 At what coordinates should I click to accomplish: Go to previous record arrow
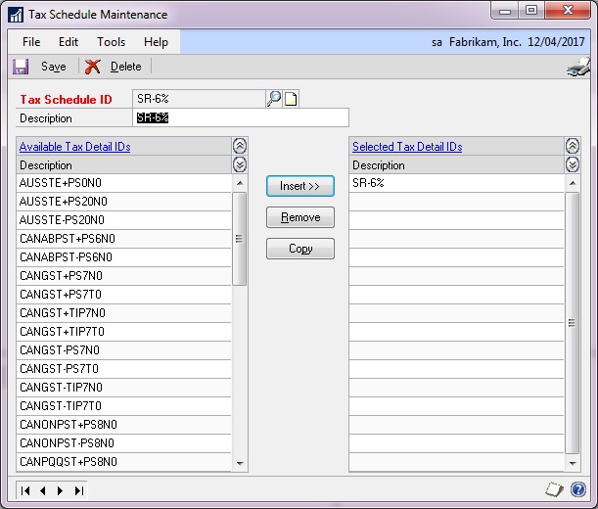(43, 490)
